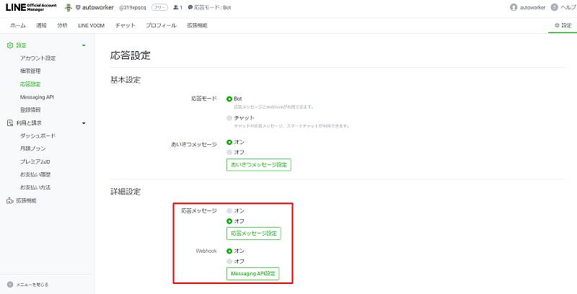This screenshot has width=577, height=294.
Task: Collapse the 設定 sidebar section arrow
Action: 84,45
